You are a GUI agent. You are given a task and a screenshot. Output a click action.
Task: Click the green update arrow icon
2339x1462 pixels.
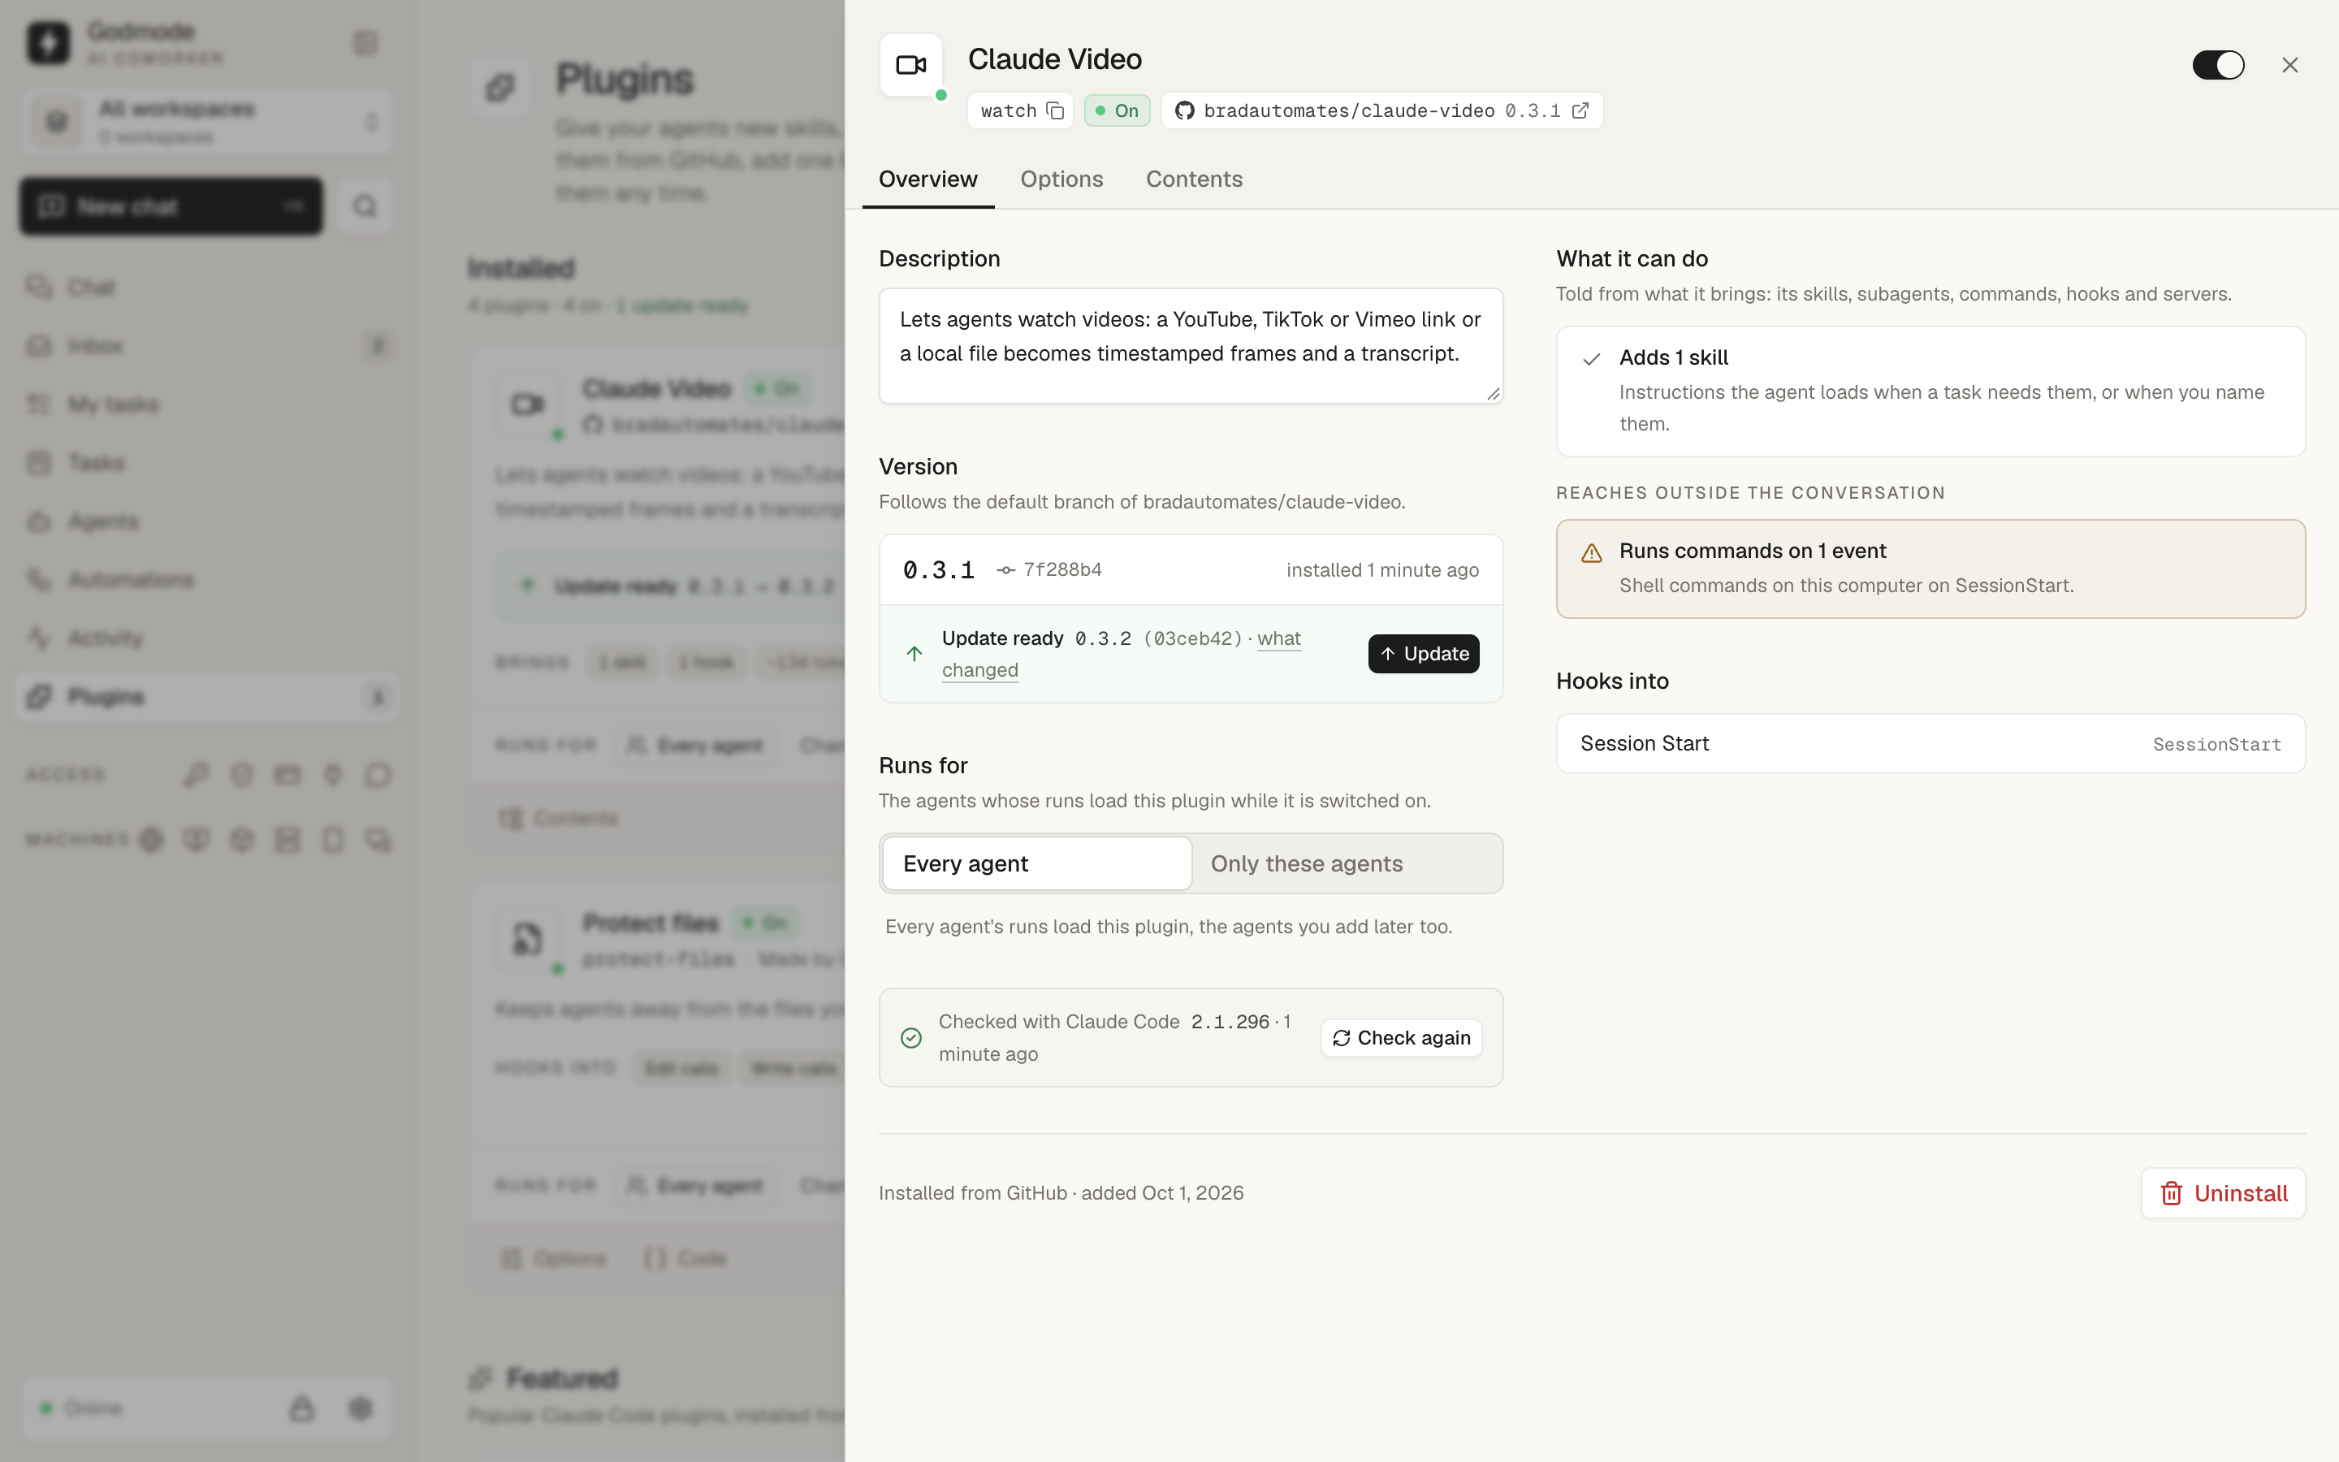coord(914,654)
